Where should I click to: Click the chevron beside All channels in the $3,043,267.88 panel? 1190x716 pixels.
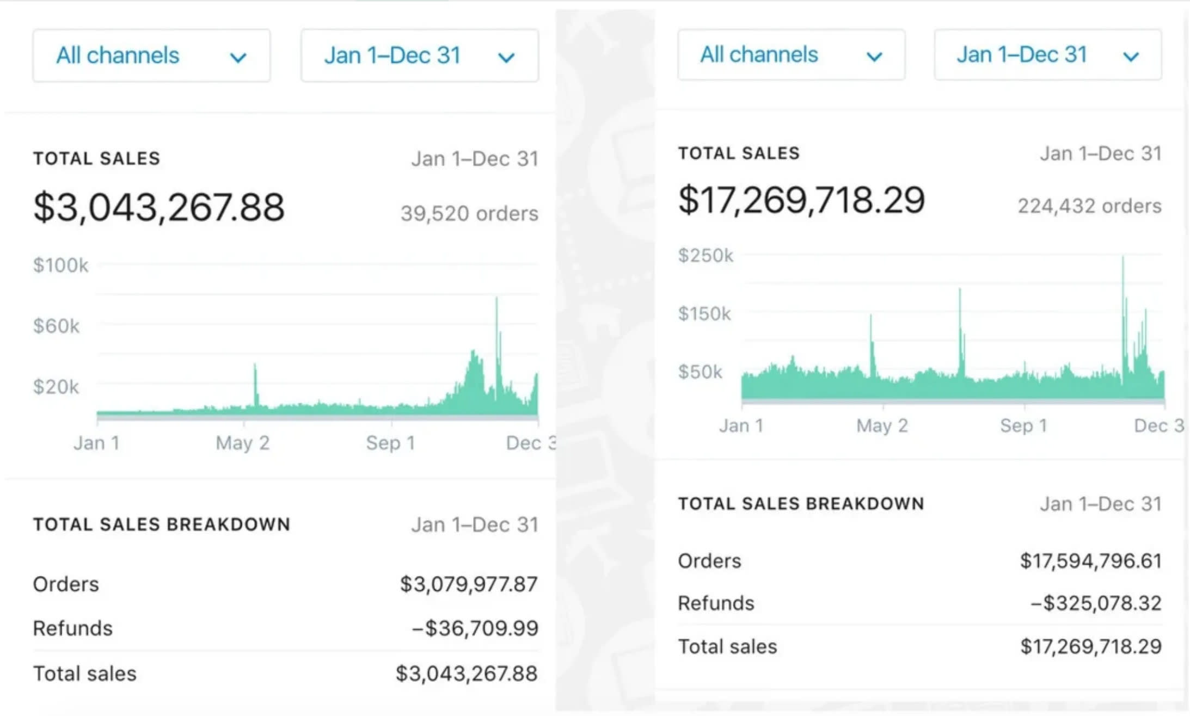coord(238,57)
